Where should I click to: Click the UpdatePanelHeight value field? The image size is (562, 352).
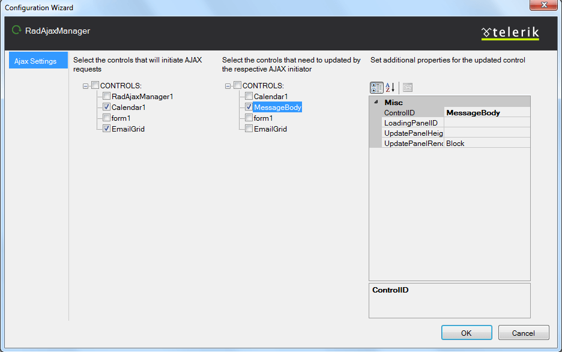pyautogui.click(x=487, y=133)
